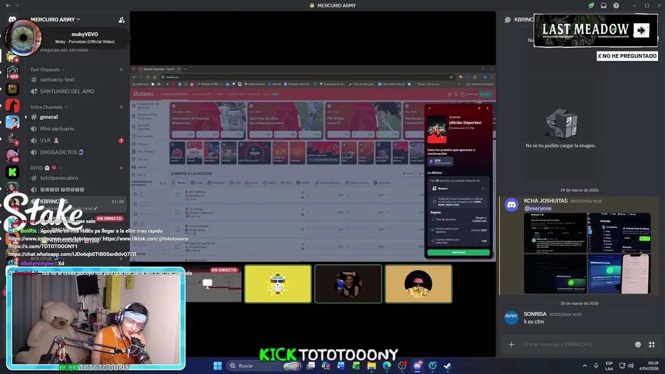665x374 pixels.
Task: Dismiss with X NO HE PREGUNTADO button
Action: point(627,56)
